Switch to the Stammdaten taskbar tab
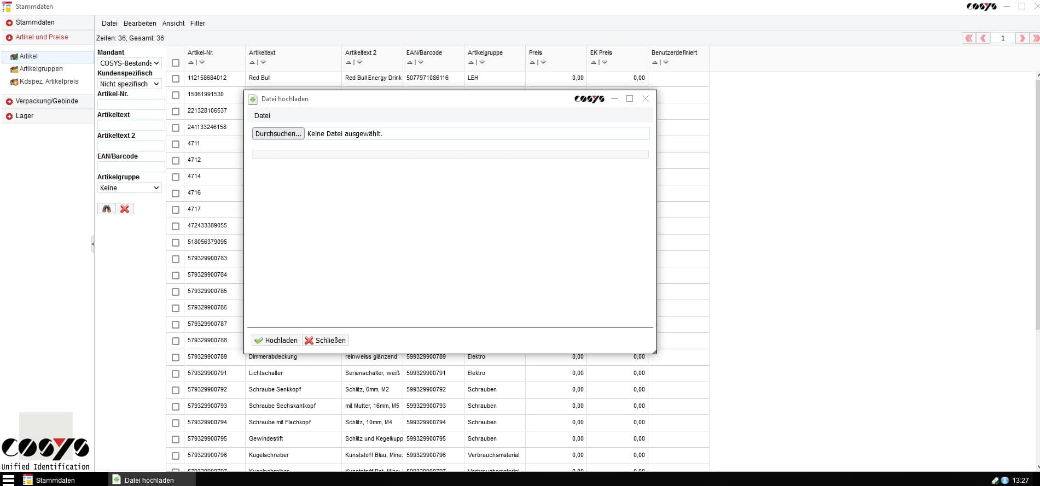This screenshot has width=1040, height=486. tap(63, 480)
